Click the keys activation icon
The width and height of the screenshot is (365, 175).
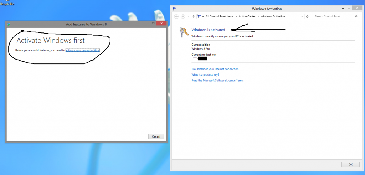pyautogui.click(x=184, y=32)
